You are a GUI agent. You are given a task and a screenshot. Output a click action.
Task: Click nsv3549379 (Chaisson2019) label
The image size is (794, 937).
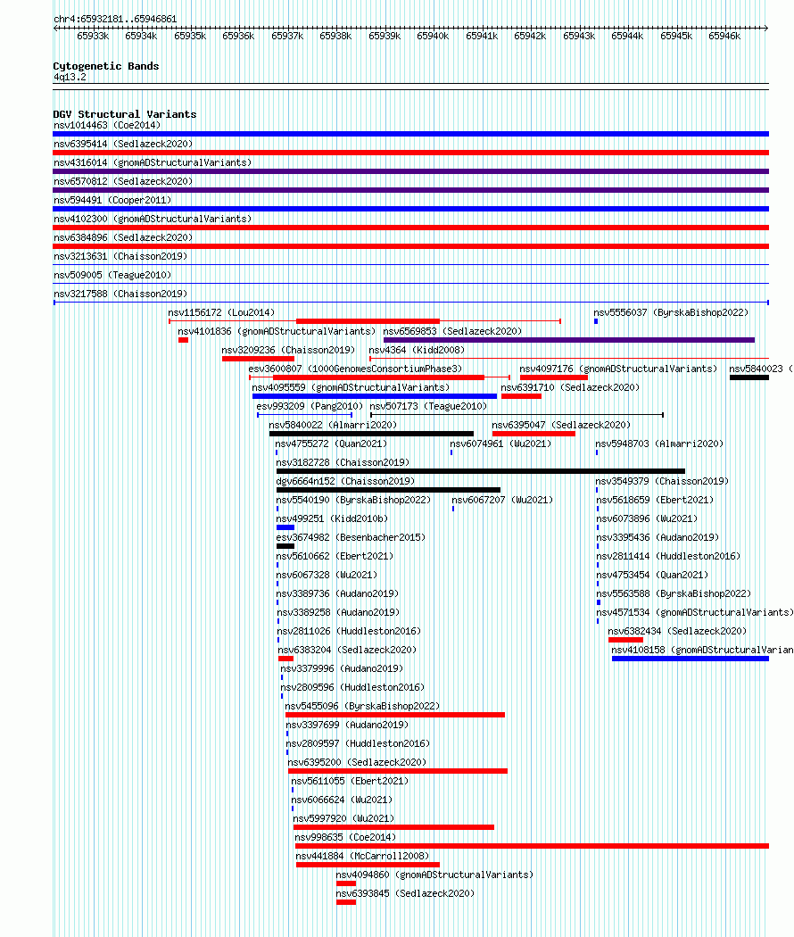click(x=662, y=481)
